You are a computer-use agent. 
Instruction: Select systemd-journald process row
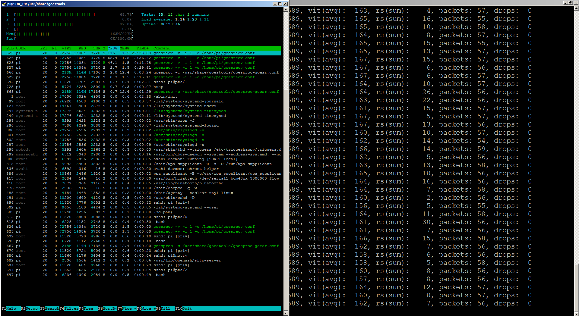point(141,101)
